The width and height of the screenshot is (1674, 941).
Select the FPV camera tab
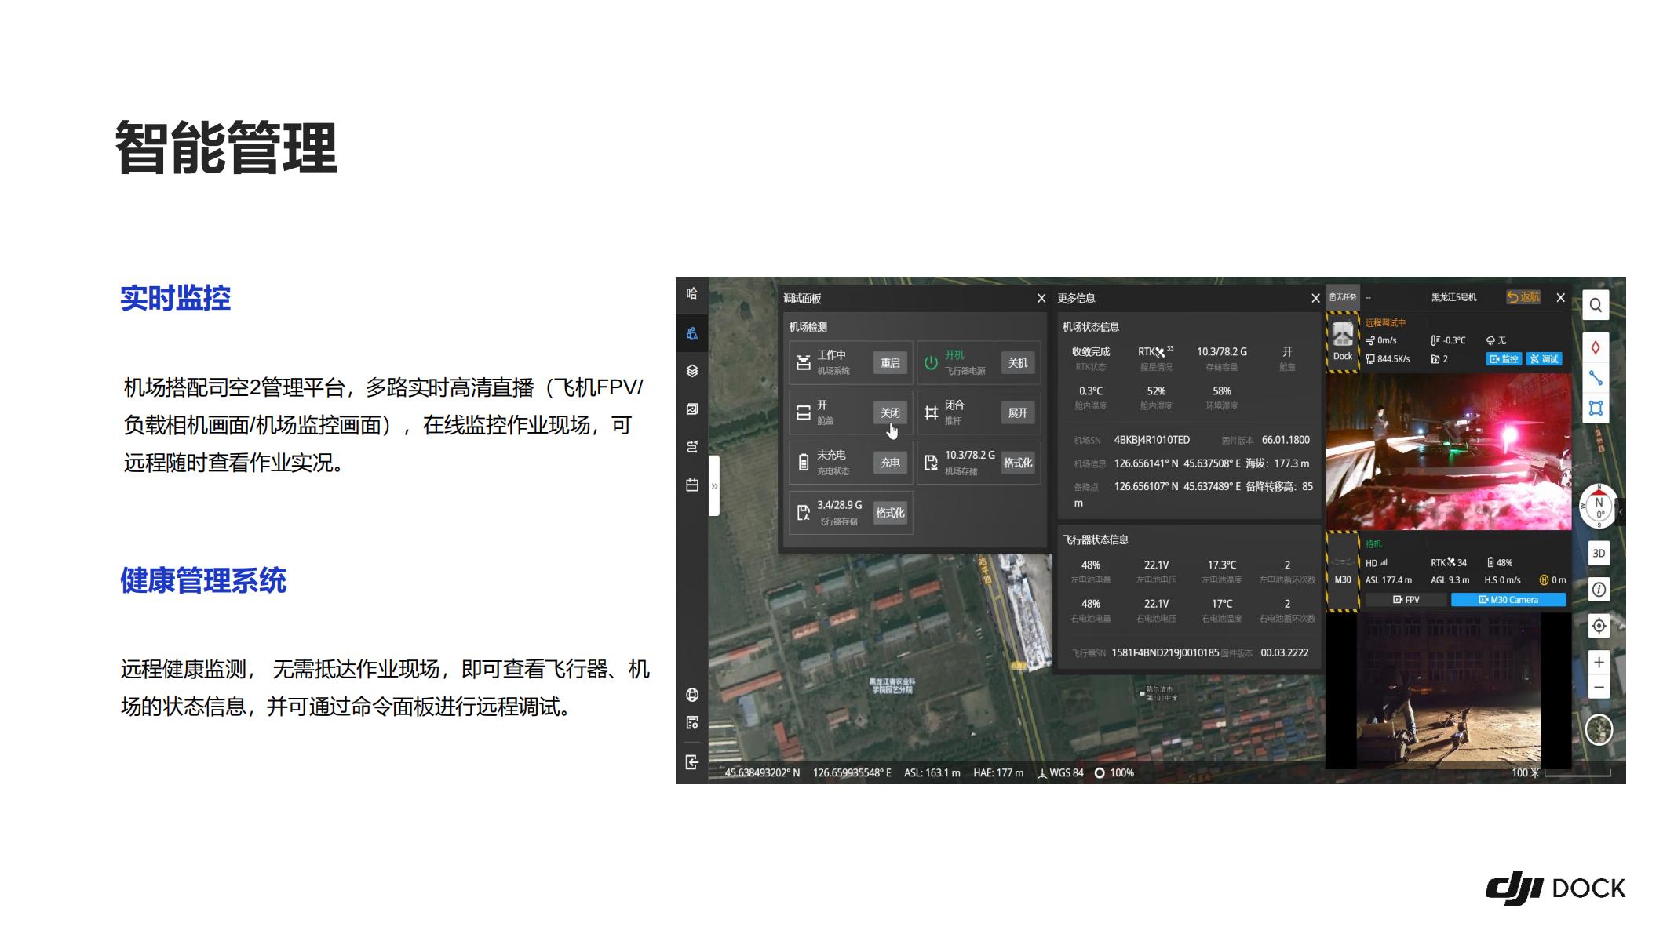(1406, 600)
